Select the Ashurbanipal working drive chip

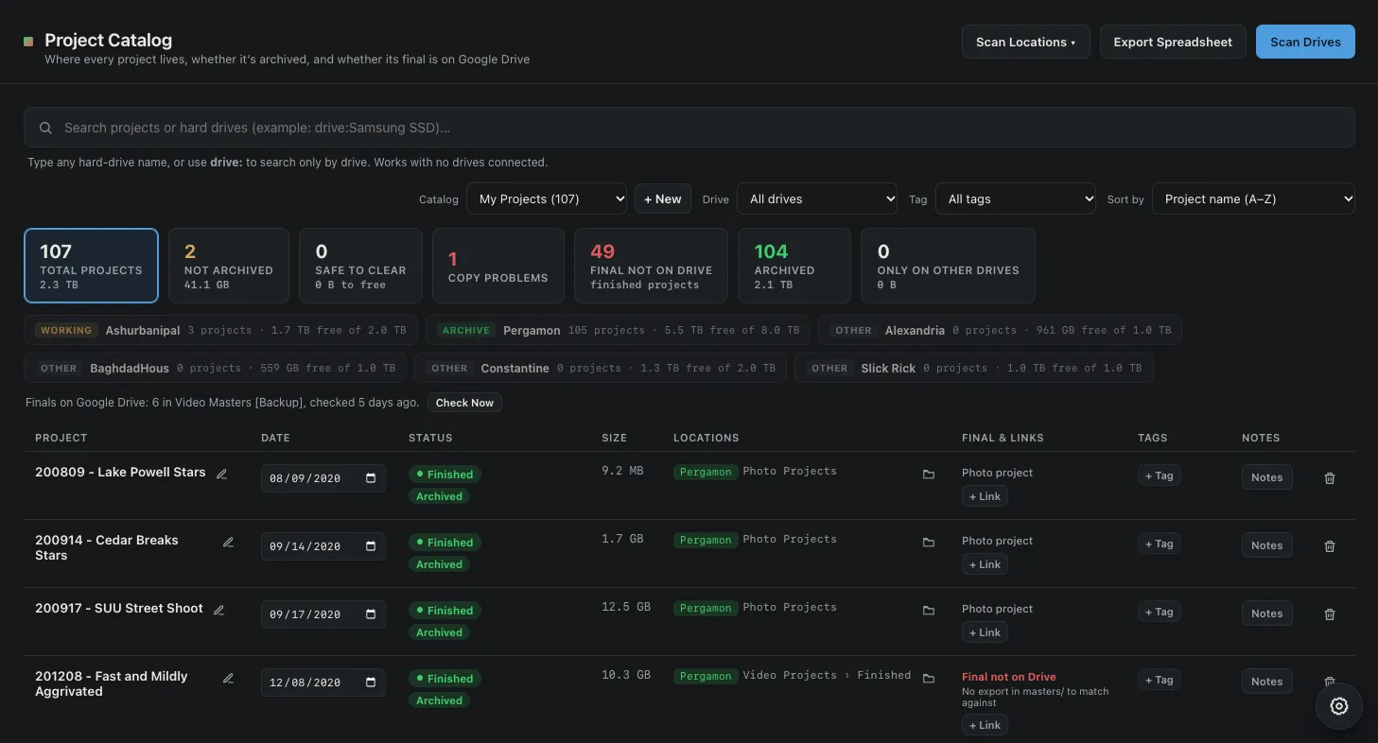coord(220,330)
